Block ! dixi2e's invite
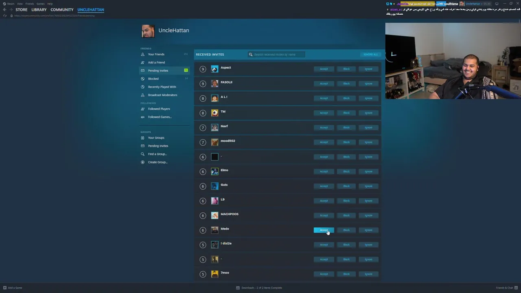The width and height of the screenshot is (521, 293). pyautogui.click(x=346, y=245)
